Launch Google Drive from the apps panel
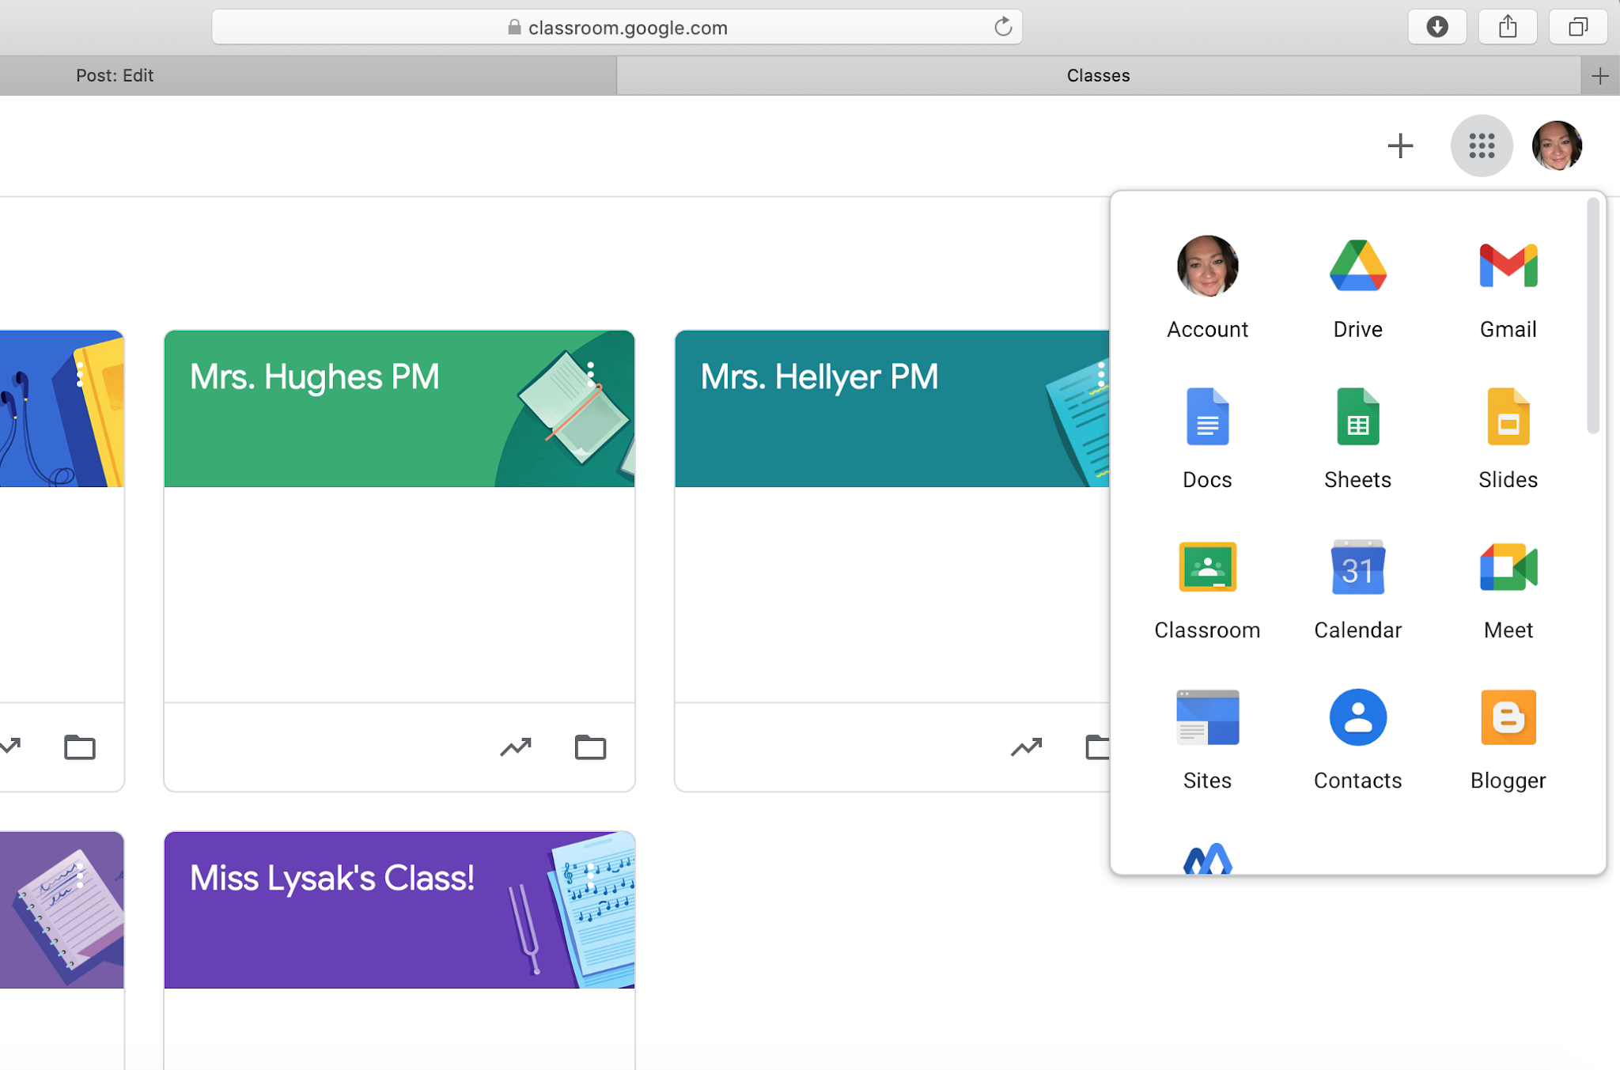 tap(1357, 289)
